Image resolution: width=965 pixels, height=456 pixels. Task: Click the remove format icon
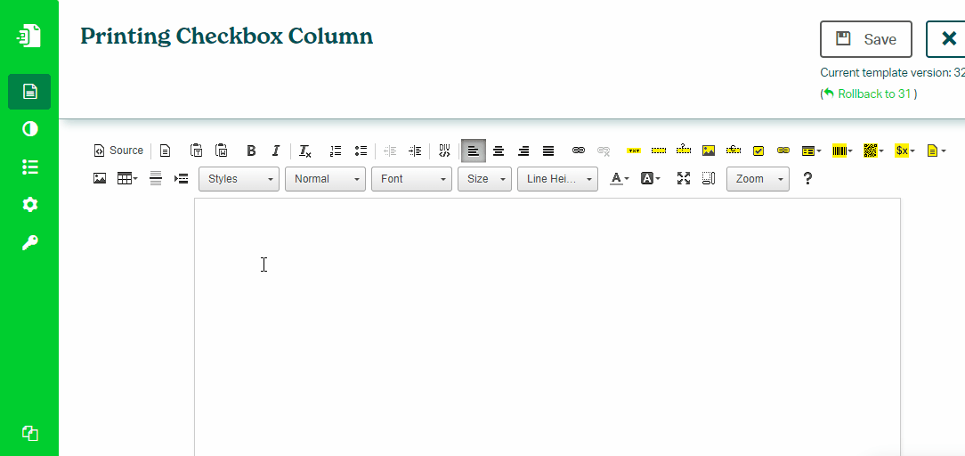305,151
